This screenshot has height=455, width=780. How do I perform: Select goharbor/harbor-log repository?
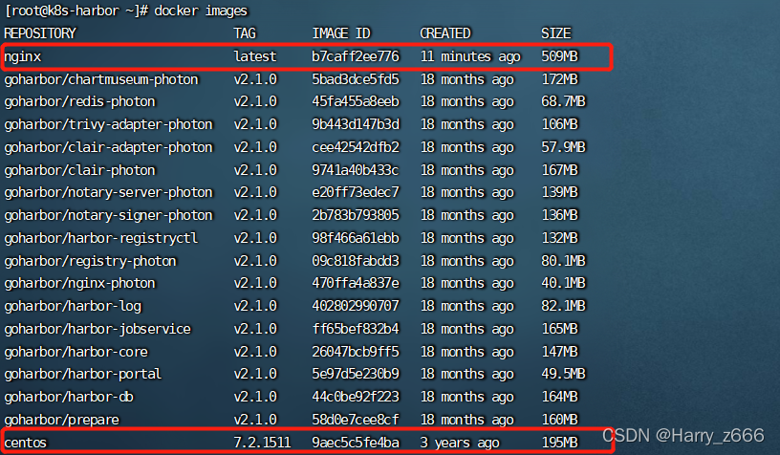click(x=73, y=306)
